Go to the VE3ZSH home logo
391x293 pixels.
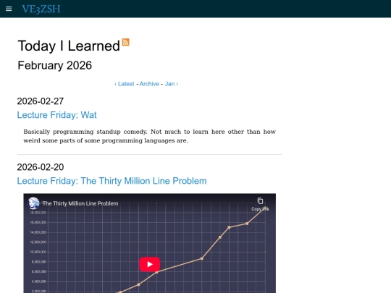click(x=41, y=9)
